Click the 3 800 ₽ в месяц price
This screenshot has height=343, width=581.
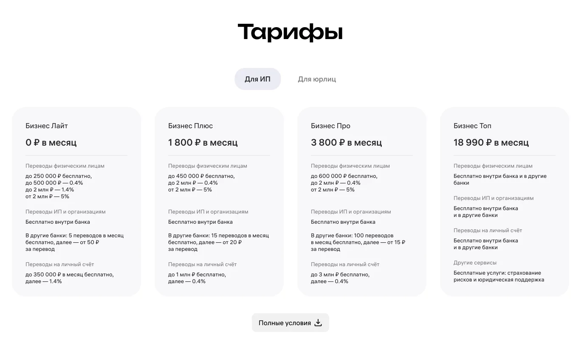pos(347,143)
